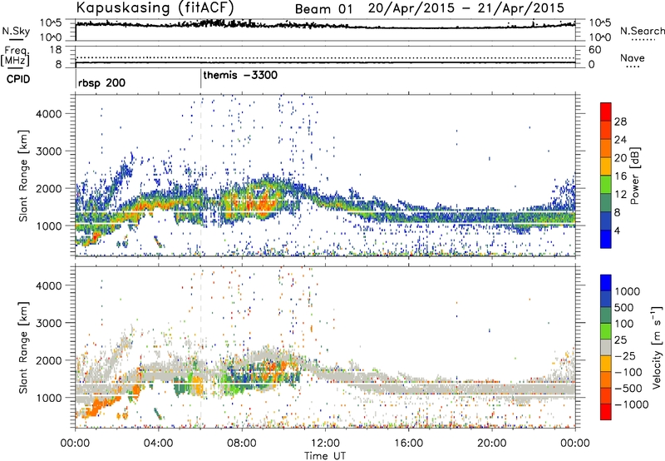Click the light green segment of Power color bar
Image resolution: width=665 pixels, height=461 pixels.
(606, 184)
